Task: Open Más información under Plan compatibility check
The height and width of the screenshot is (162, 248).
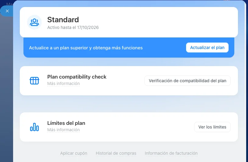Action: point(63,83)
